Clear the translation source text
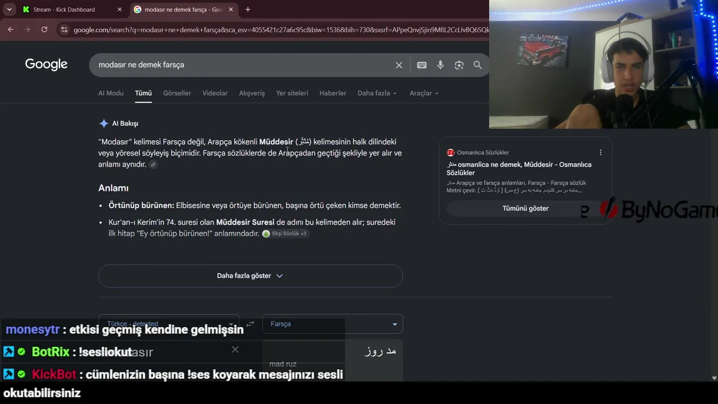The width and height of the screenshot is (718, 404). tap(235, 350)
